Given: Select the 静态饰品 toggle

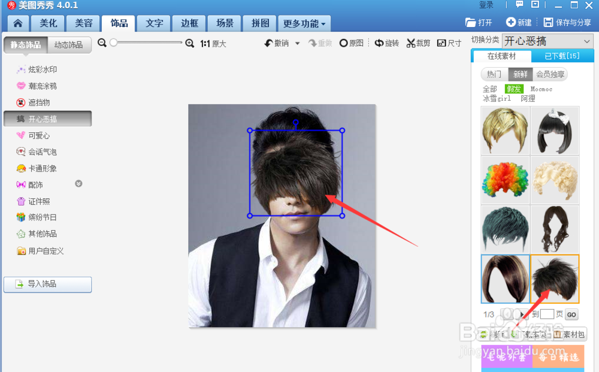Looking at the screenshot, I should [x=26, y=45].
